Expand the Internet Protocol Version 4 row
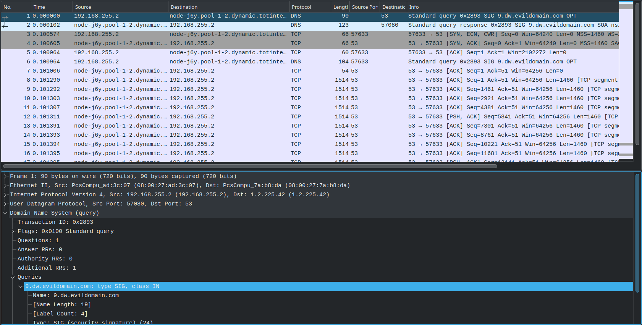This screenshot has height=325, width=642. pyautogui.click(x=5, y=195)
